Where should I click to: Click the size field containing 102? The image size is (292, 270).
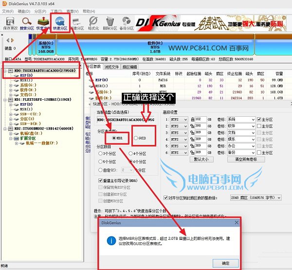[x=201, y=119]
